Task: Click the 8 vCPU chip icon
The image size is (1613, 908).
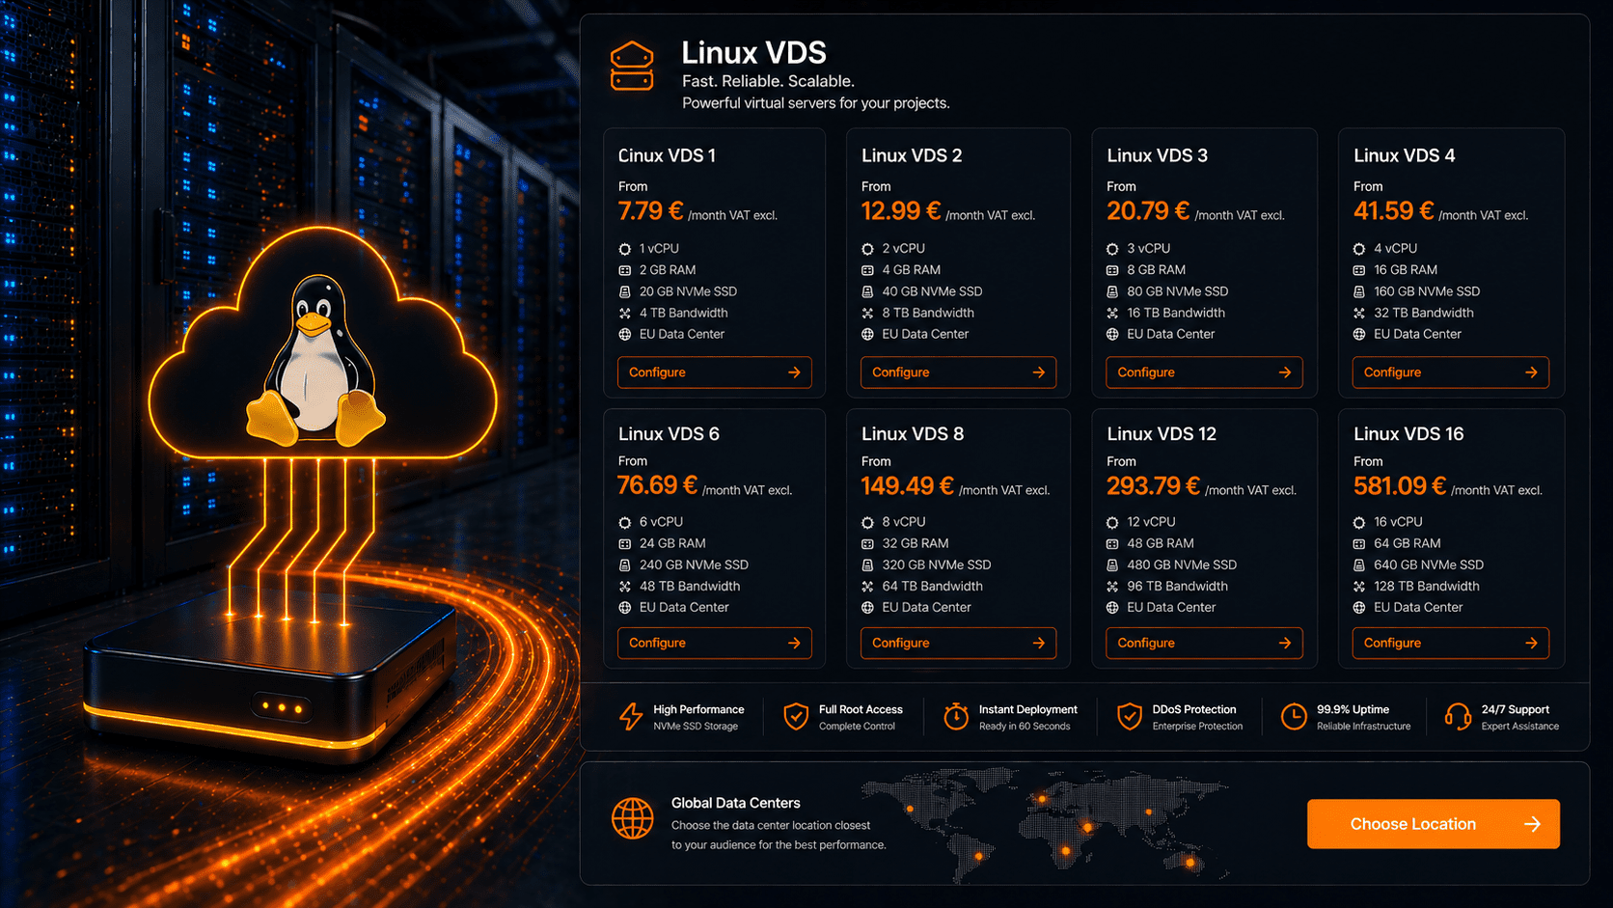Action: [x=867, y=522]
